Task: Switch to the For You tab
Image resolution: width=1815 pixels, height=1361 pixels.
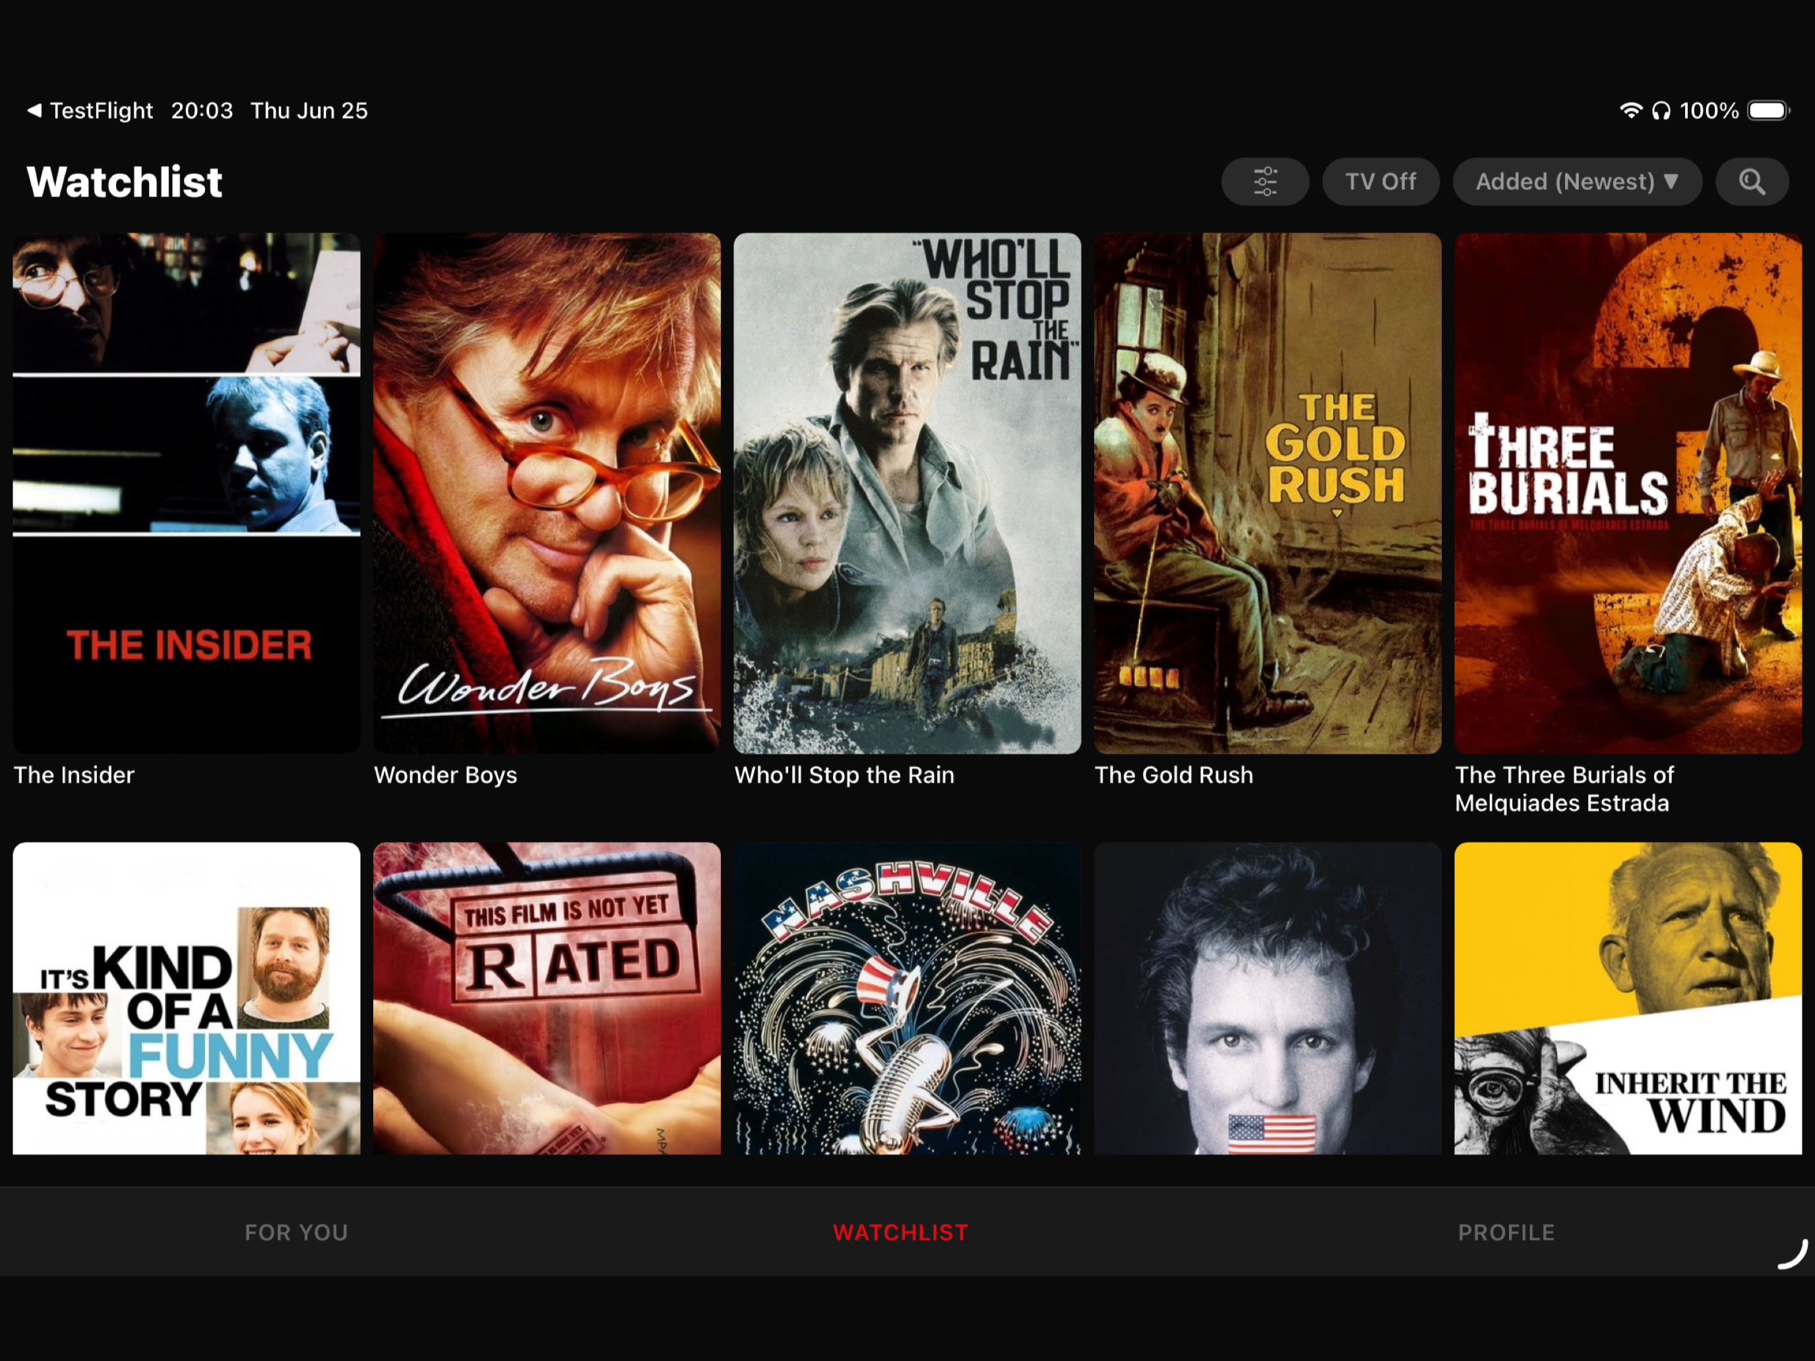Action: tap(296, 1232)
